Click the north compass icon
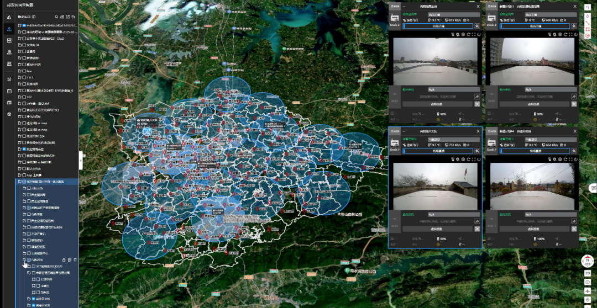 coord(586,261)
